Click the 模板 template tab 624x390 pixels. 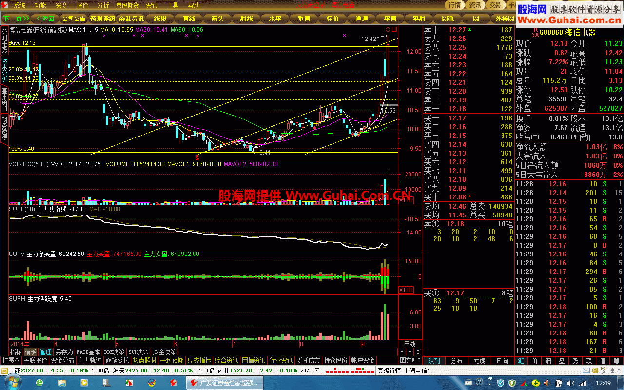tap(31, 351)
